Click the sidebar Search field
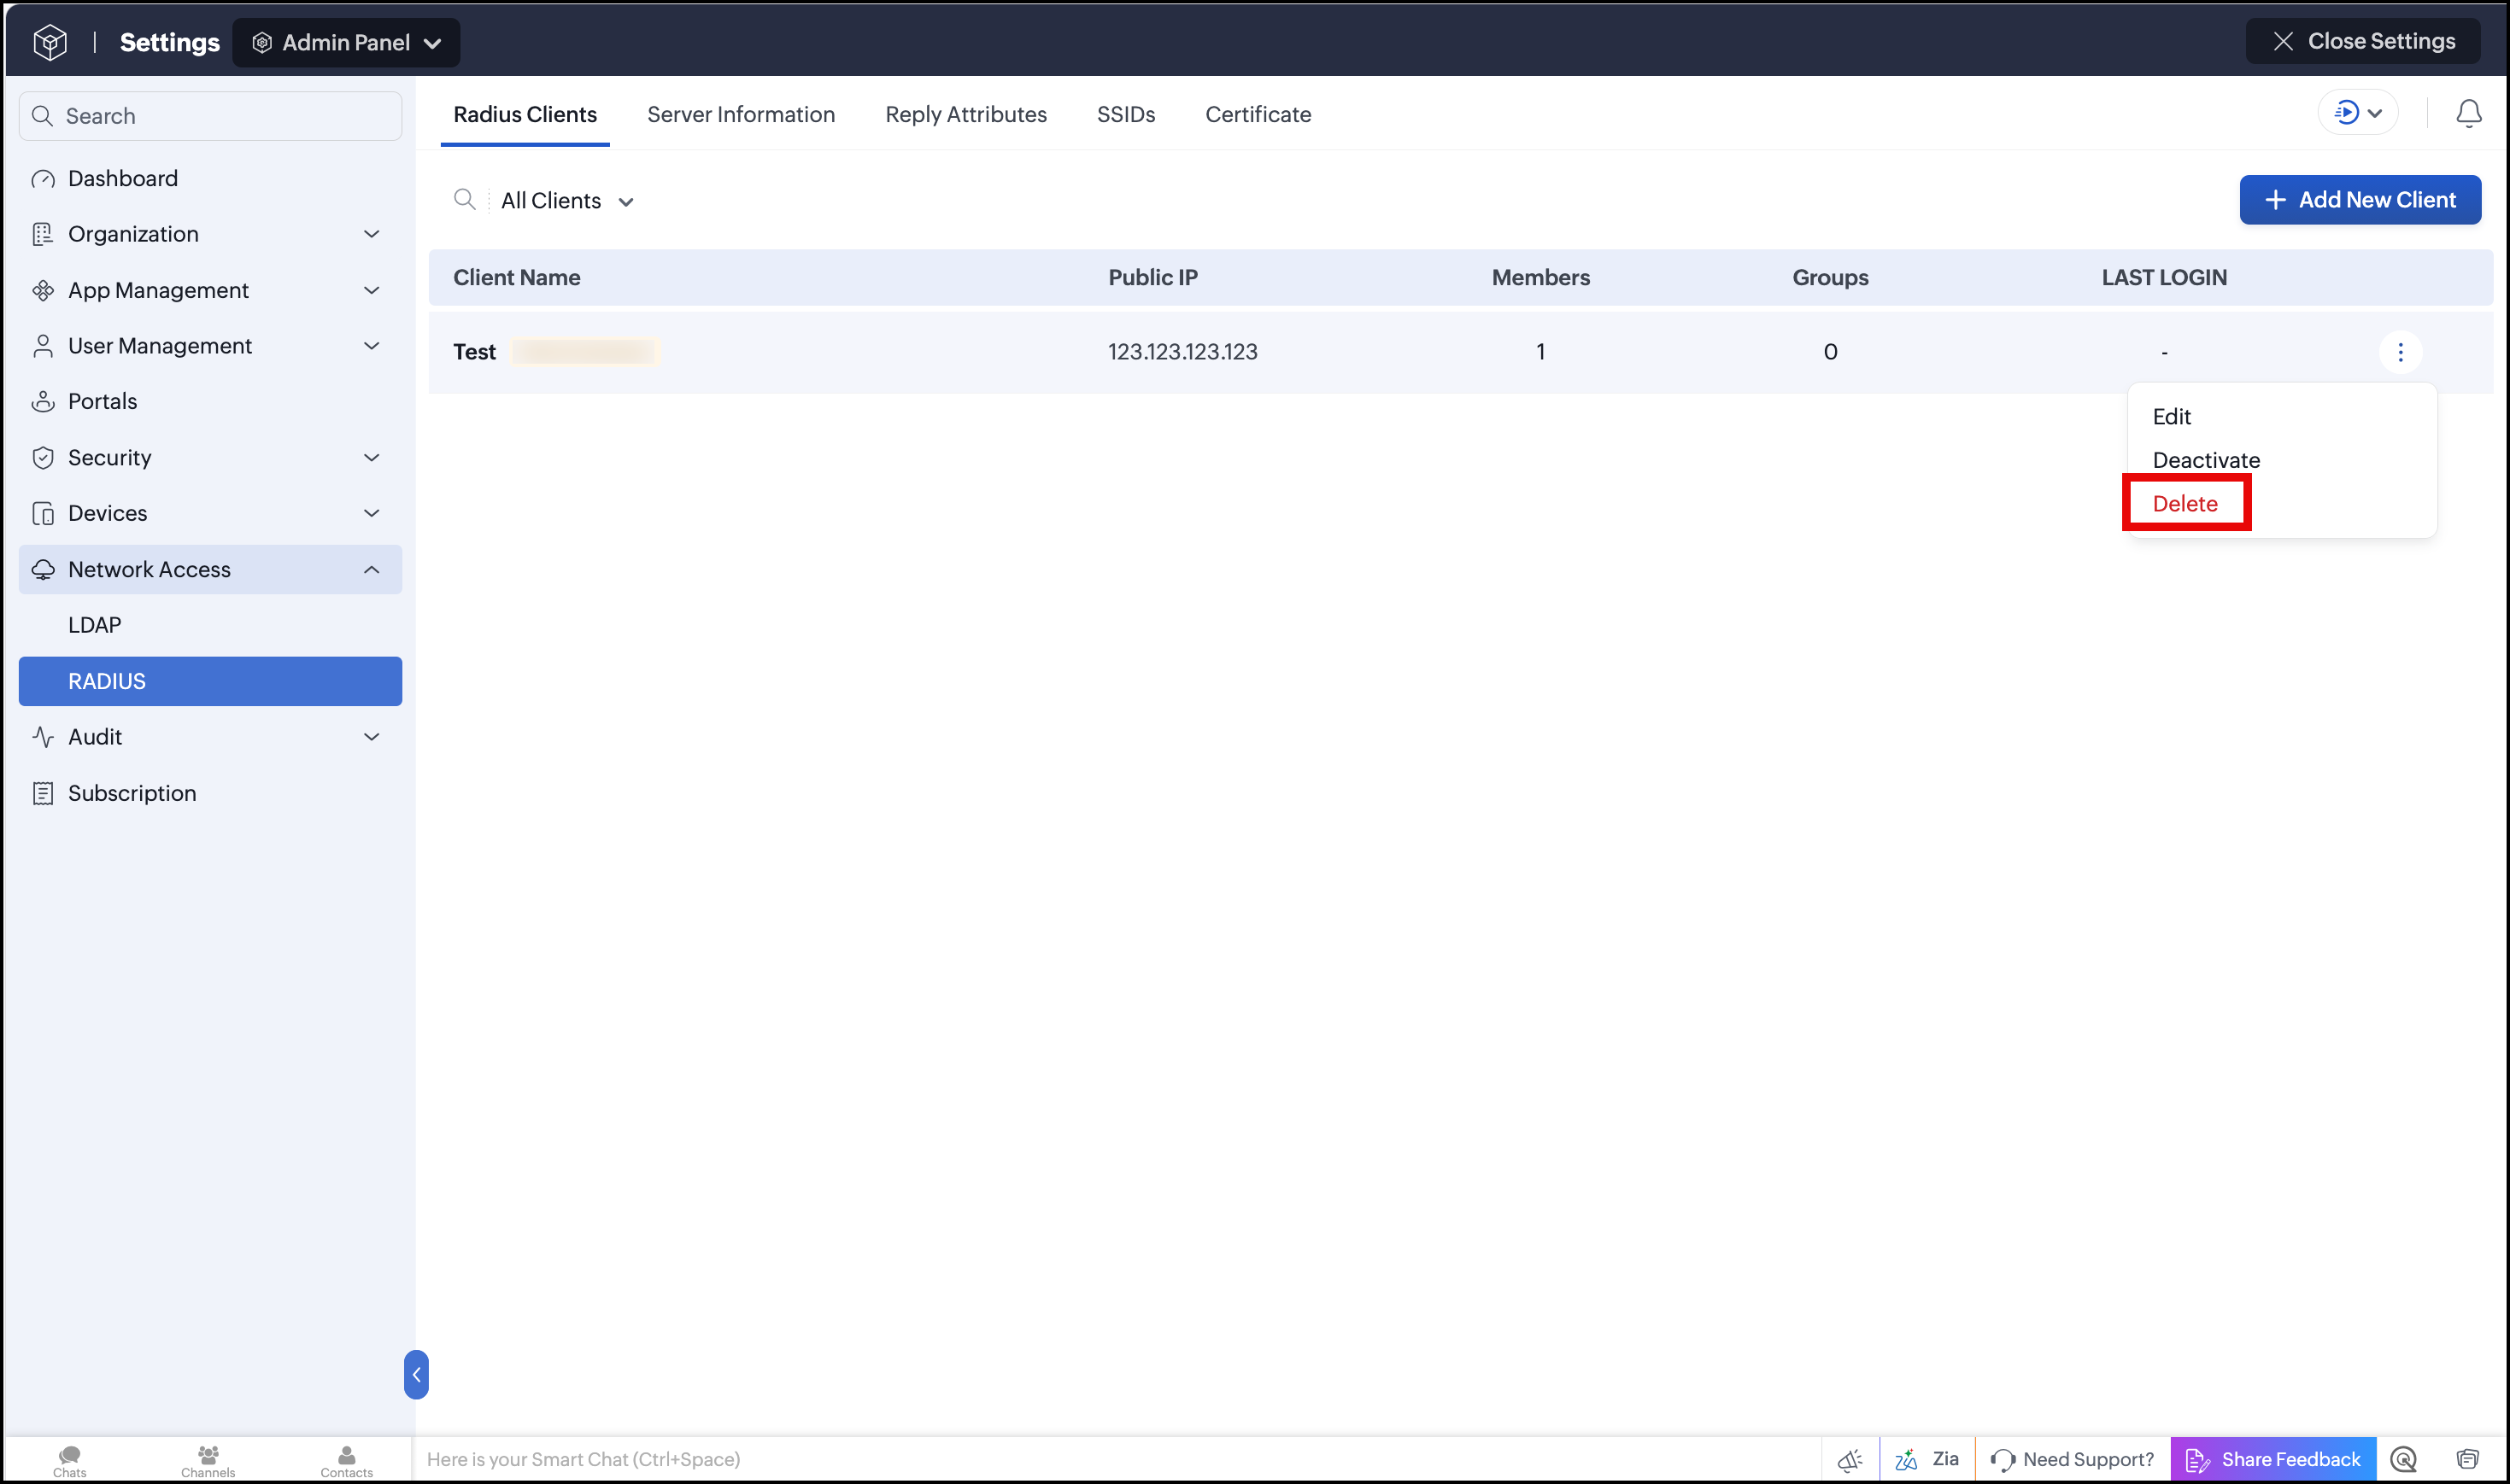 210,116
